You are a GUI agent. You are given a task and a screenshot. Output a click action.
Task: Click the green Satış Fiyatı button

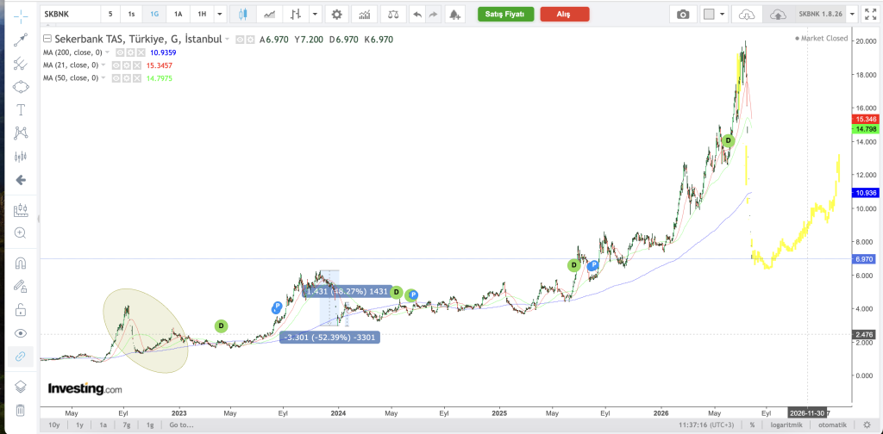click(505, 14)
